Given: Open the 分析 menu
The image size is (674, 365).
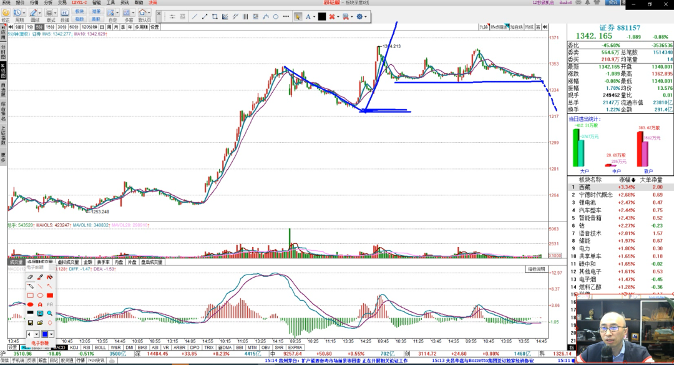Looking at the screenshot, I should click(x=47, y=2).
